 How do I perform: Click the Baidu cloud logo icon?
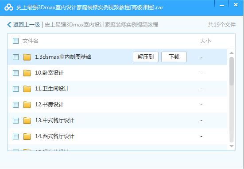pos(9,8)
